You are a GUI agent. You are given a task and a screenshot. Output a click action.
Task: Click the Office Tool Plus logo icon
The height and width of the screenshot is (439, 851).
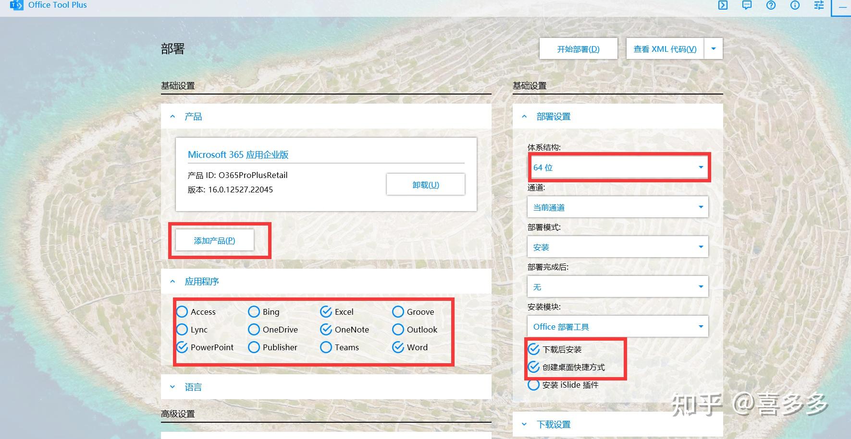(x=16, y=5)
